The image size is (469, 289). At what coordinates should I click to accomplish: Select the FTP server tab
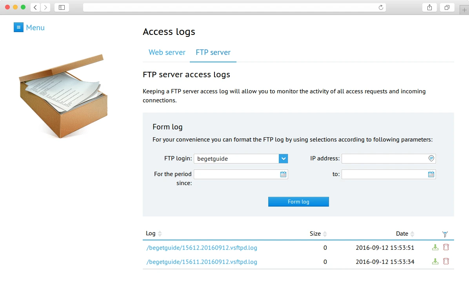click(x=213, y=52)
